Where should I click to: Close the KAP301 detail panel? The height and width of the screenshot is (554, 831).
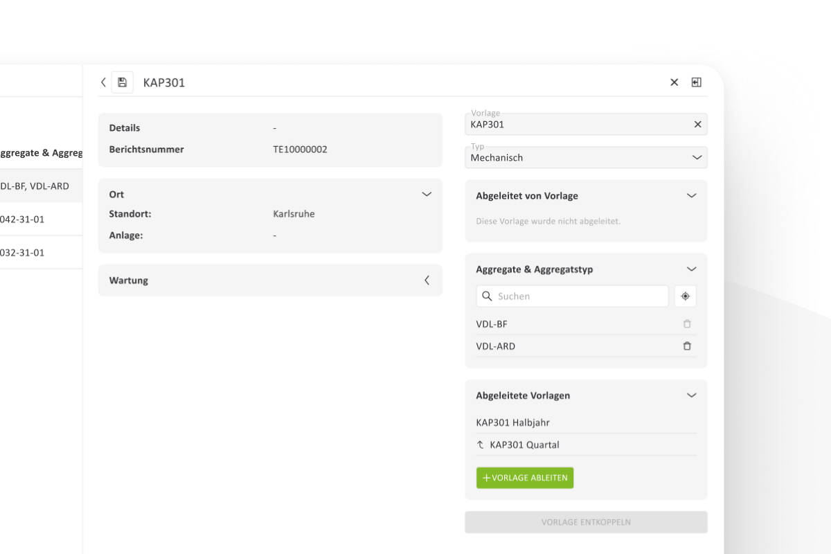674,82
